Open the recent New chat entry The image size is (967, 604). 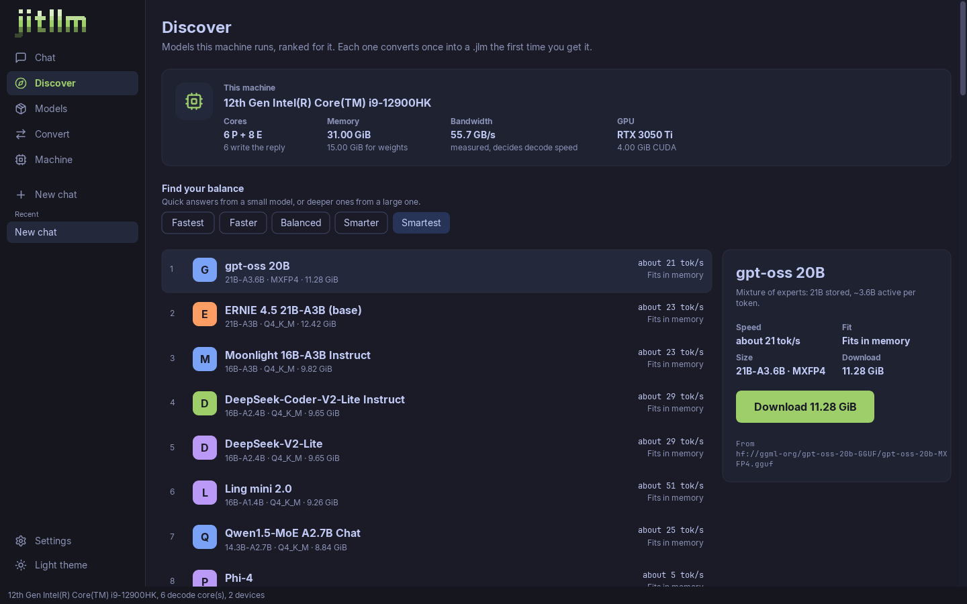click(73, 232)
